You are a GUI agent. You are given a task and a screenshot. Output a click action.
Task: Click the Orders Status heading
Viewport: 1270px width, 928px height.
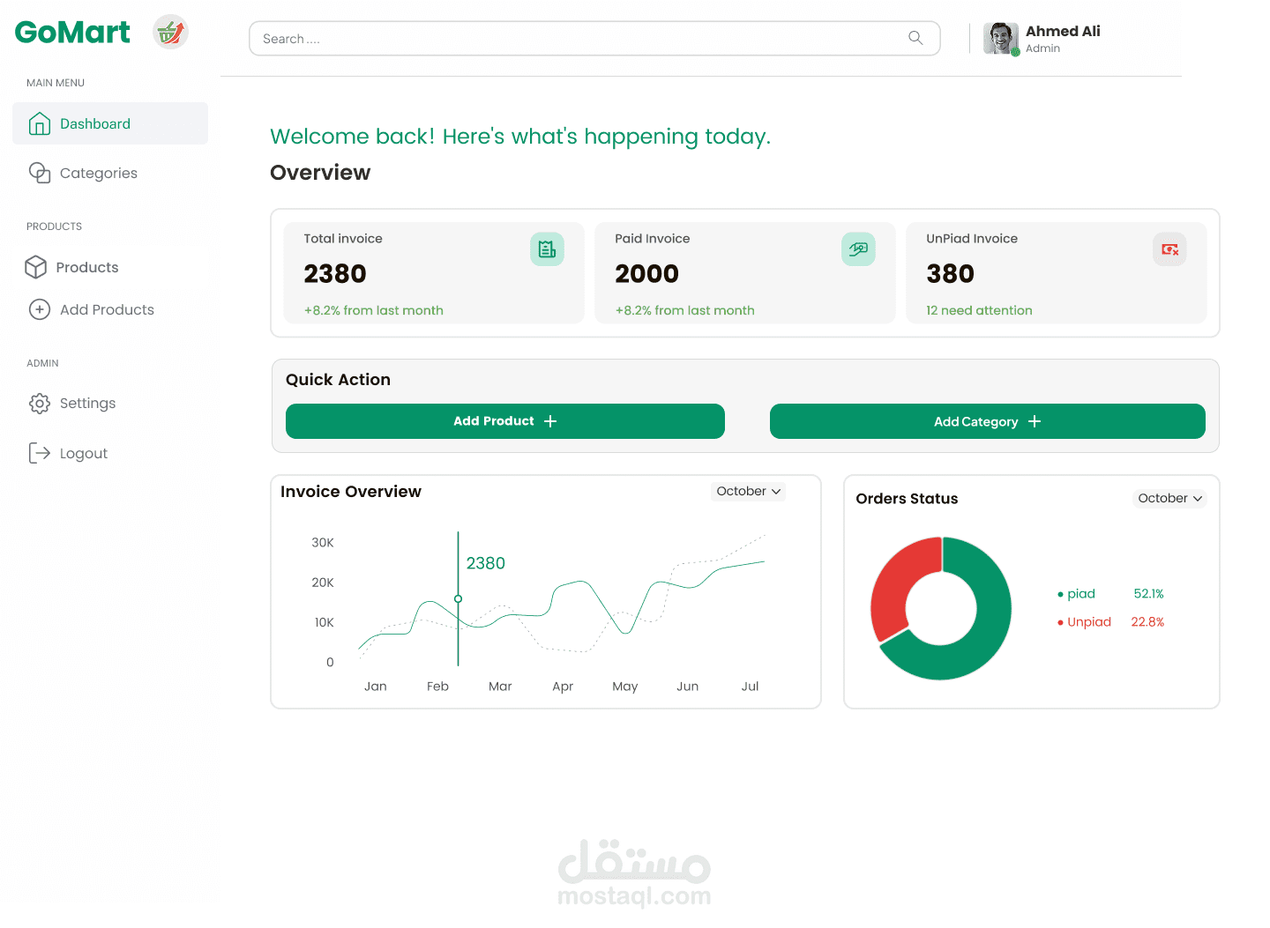(x=907, y=499)
